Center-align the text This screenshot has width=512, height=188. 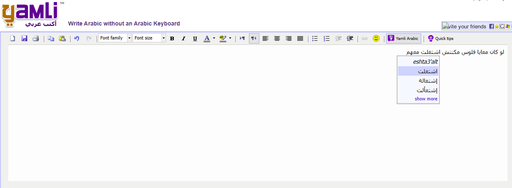[277, 38]
